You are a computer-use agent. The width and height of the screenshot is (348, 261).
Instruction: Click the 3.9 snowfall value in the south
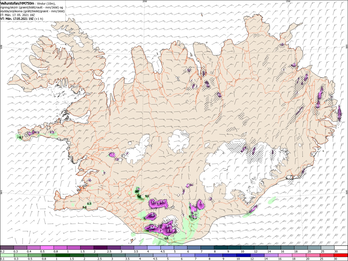coord(168,226)
